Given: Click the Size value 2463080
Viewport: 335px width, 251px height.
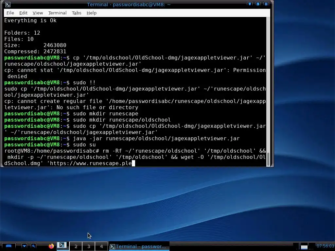Looking at the screenshot, I should point(55,45).
